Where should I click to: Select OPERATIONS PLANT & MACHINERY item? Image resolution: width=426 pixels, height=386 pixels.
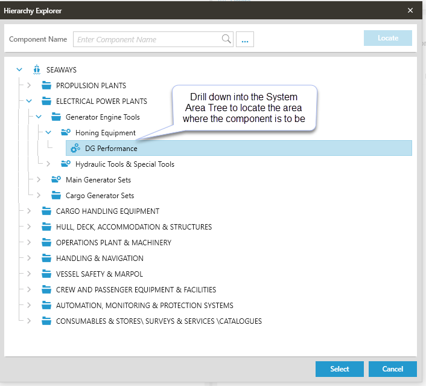click(x=113, y=243)
